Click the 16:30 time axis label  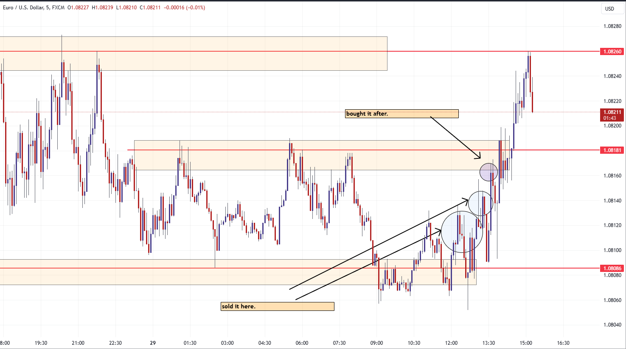(563, 343)
